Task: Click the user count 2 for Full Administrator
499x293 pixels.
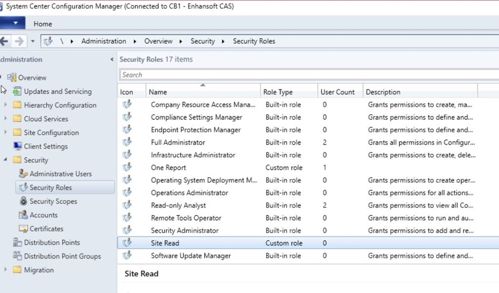Action: 325,143
